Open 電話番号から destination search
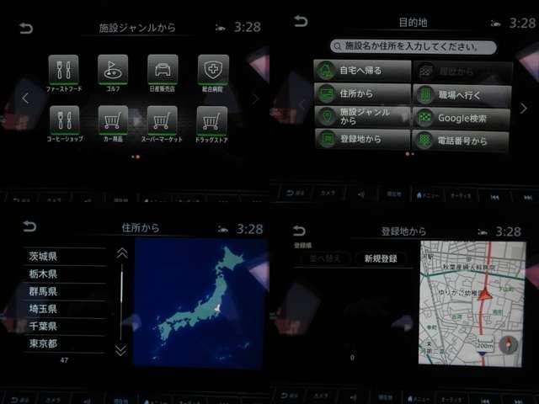 462,141
